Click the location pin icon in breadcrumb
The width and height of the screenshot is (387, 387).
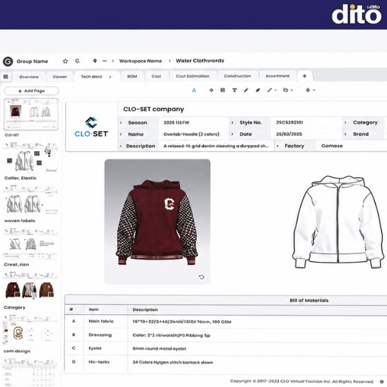[95, 61]
